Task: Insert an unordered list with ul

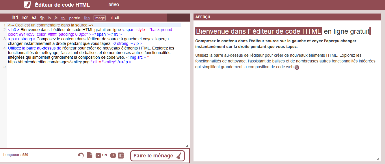Action: (111, 18)
